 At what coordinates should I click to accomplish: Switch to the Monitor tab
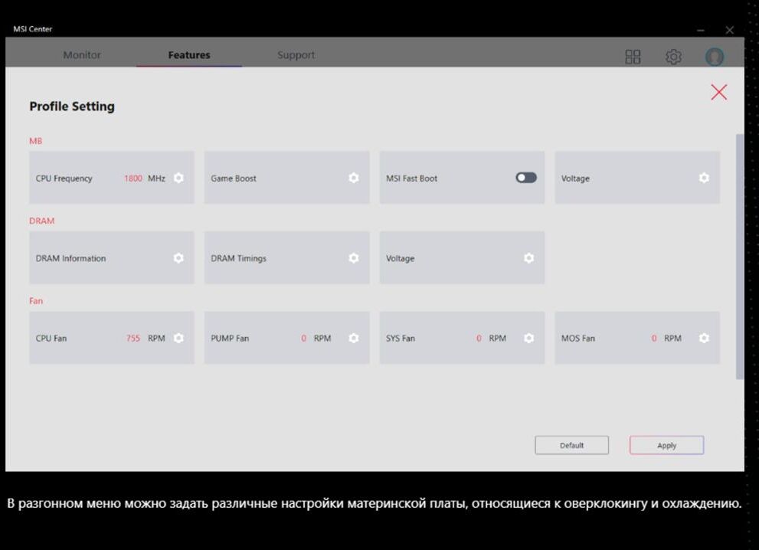[x=82, y=54]
